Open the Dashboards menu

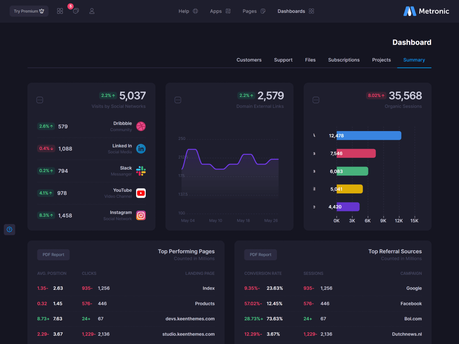pyautogui.click(x=296, y=11)
